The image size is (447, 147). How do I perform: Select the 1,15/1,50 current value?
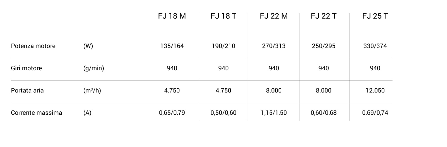click(274, 113)
